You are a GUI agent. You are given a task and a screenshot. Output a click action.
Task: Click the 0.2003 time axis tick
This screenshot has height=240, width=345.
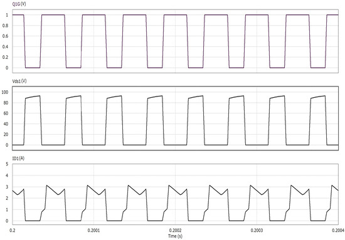257,231
